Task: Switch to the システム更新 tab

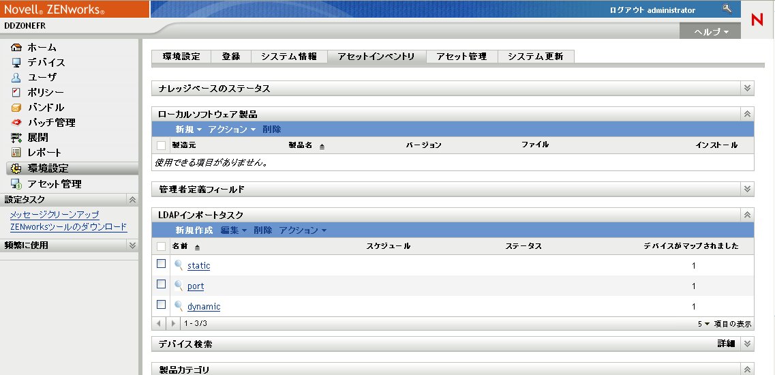Action: coord(536,57)
